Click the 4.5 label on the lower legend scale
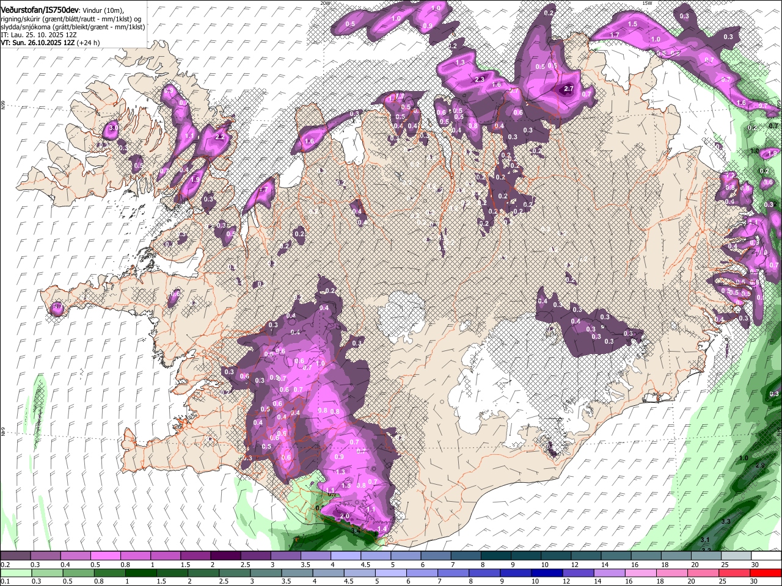 coord(349,581)
